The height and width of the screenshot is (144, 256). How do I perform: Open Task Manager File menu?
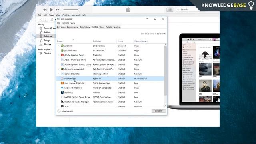58,23
